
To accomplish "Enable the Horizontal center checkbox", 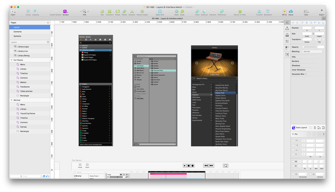I will (293, 174).
